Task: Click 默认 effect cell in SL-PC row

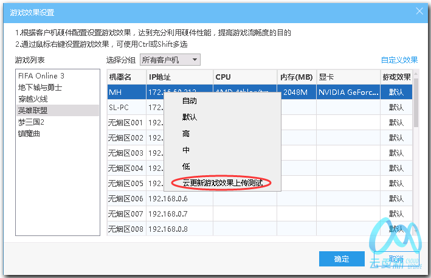Action: 396,107
